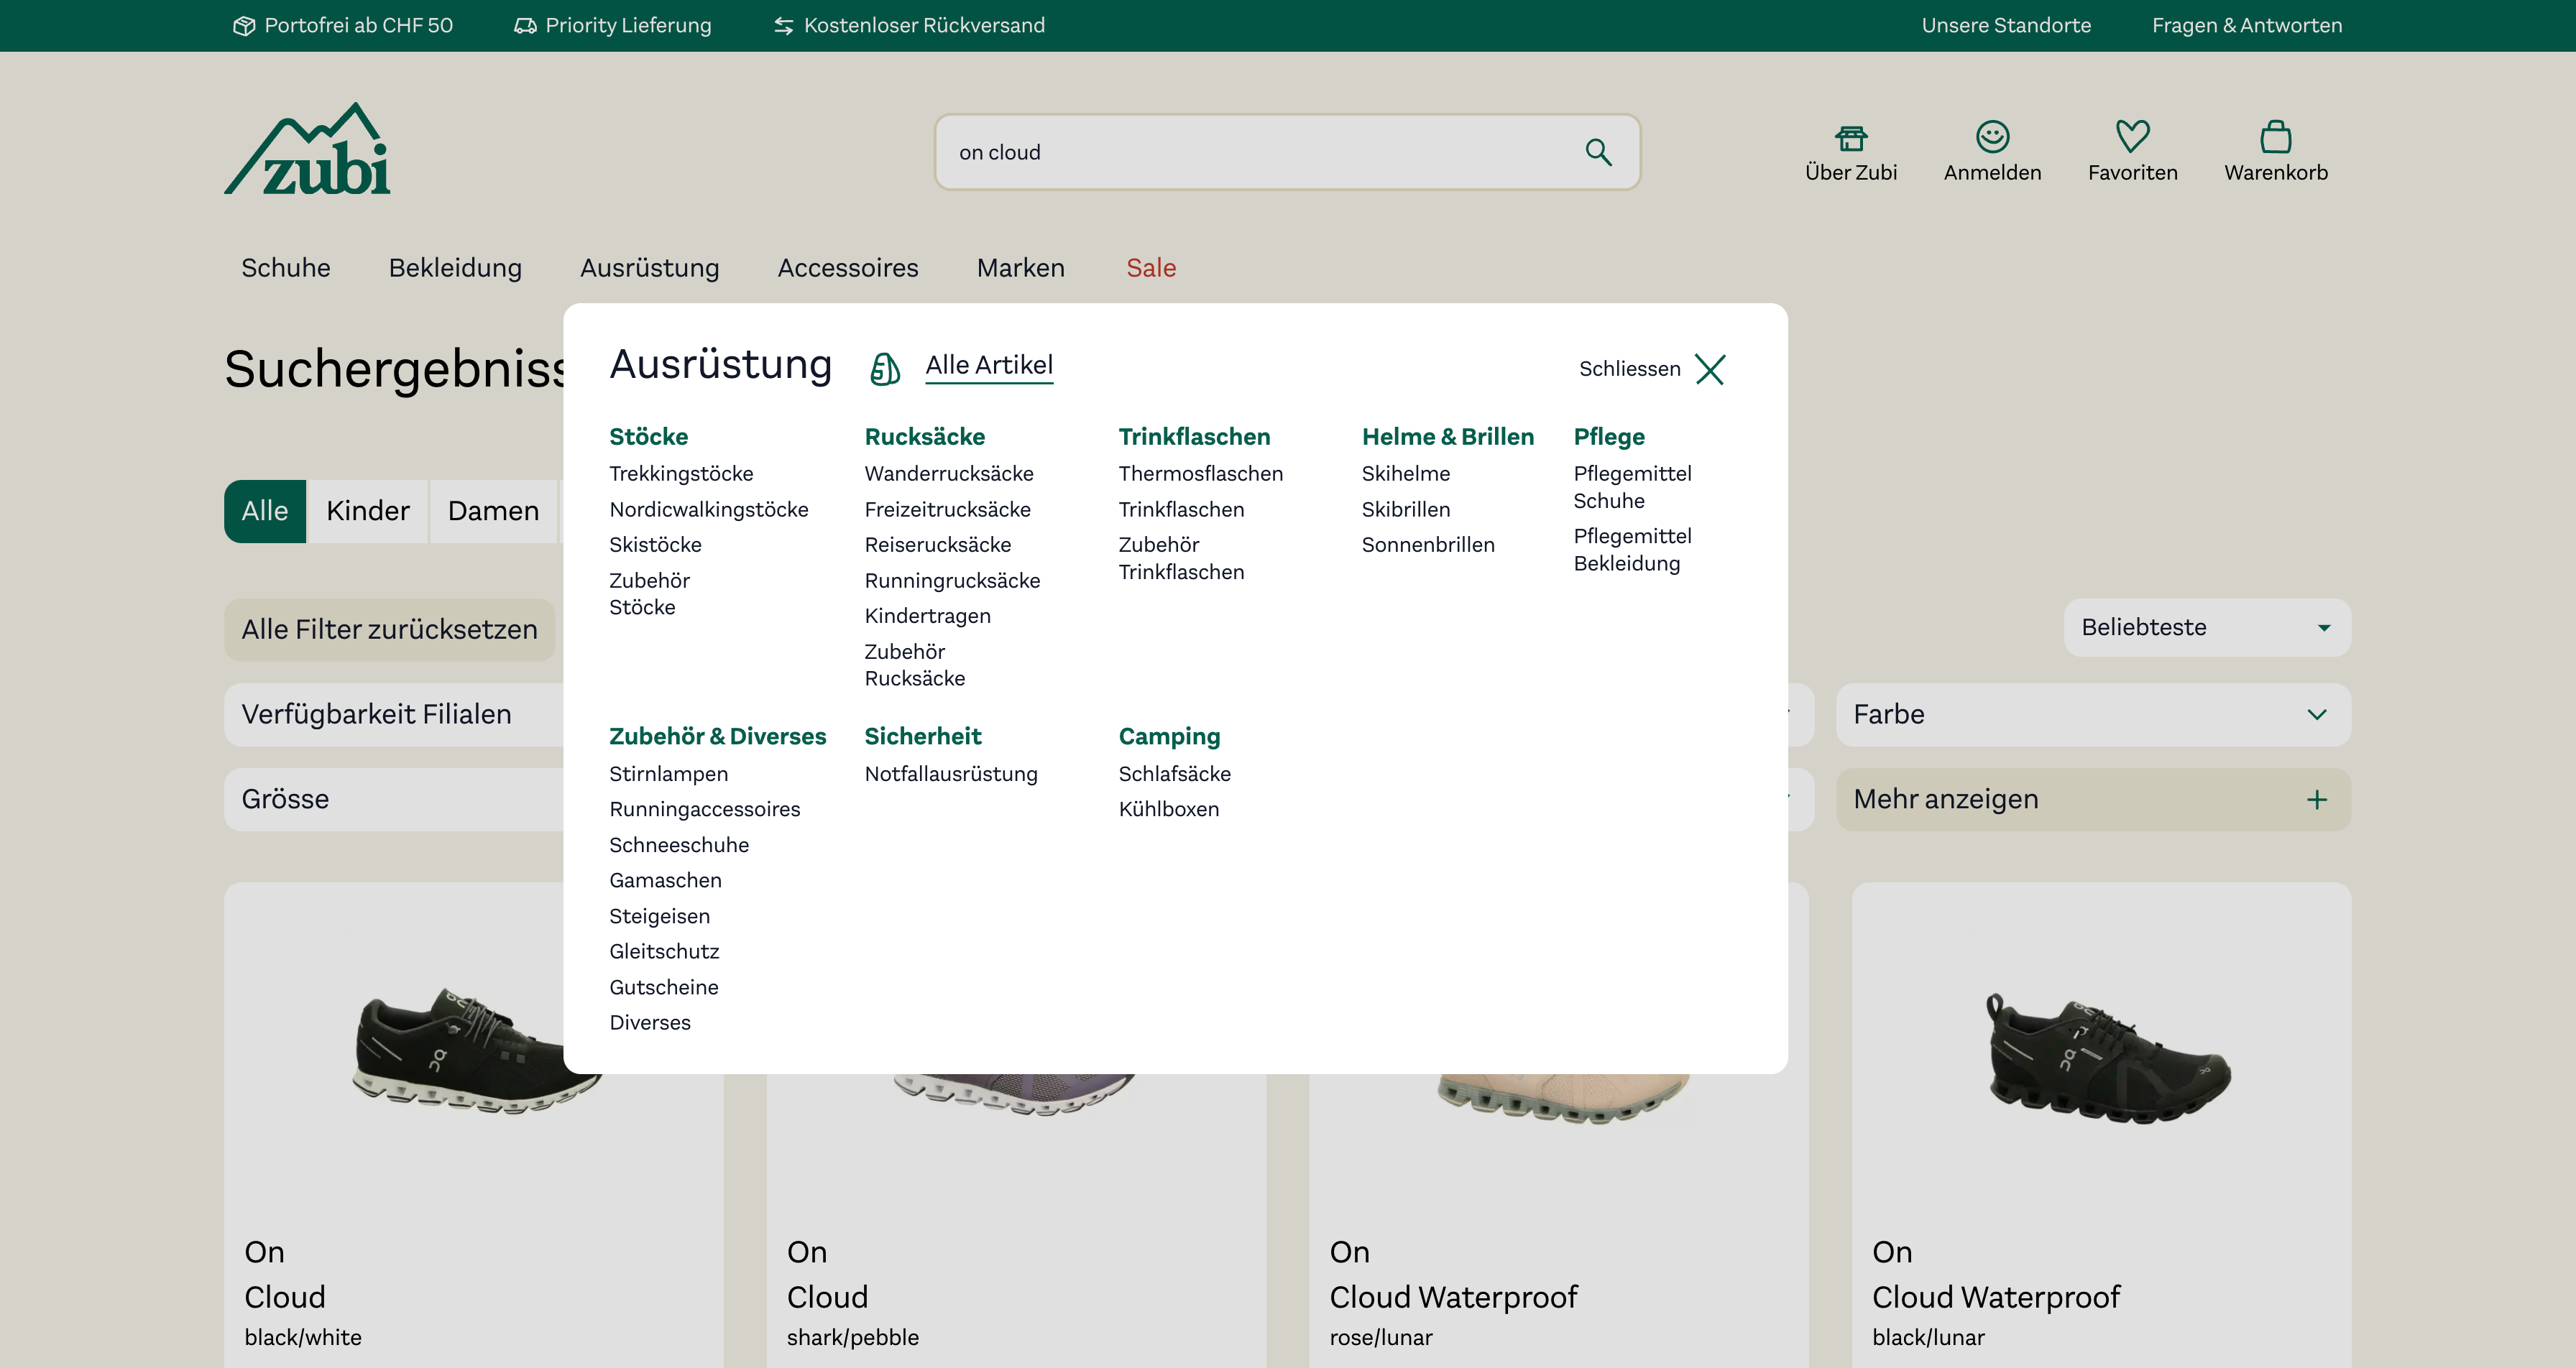Image resolution: width=2576 pixels, height=1368 pixels.
Task: Select the Damen filter tab
Action: (493, 511)
